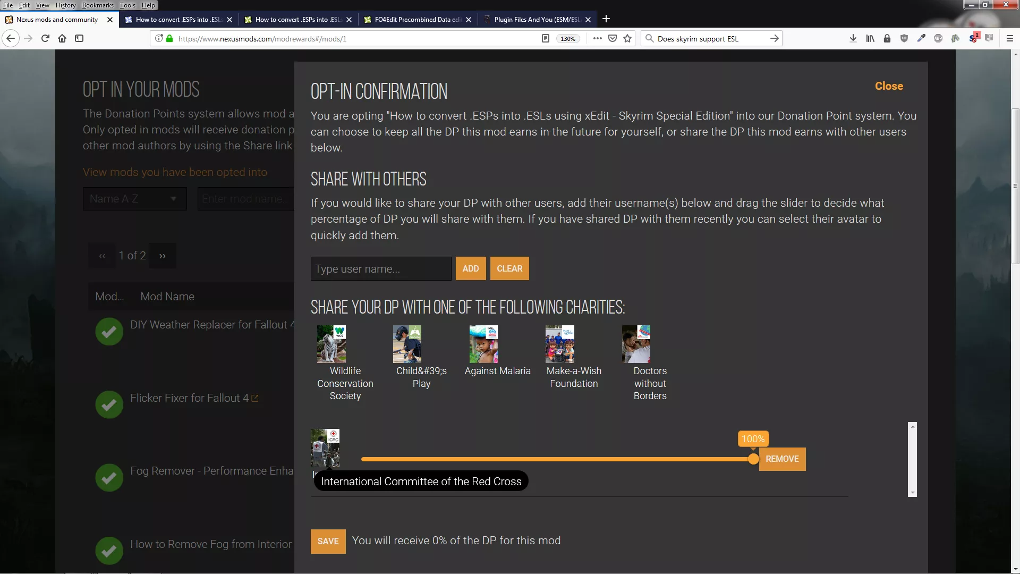Go back to the previous page
Image resolution: width=1020 pixels, height=574 pixels.
[x=11, y=38]
